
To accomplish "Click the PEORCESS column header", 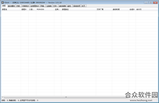I will click(45, 9).
